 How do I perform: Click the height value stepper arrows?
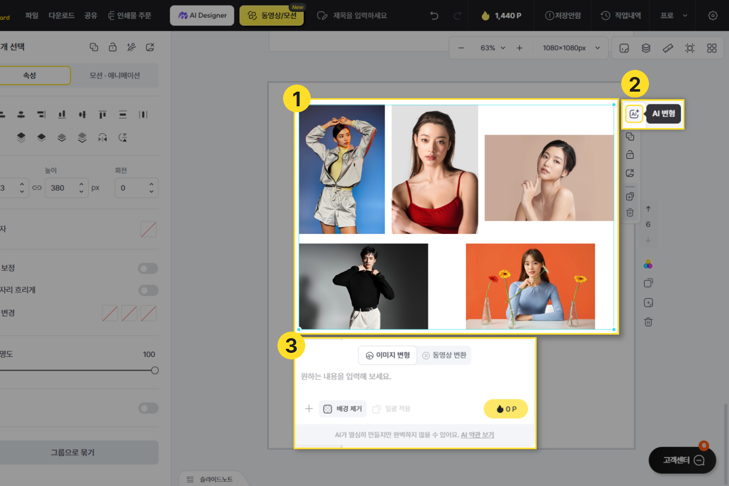tap(81, 188)
